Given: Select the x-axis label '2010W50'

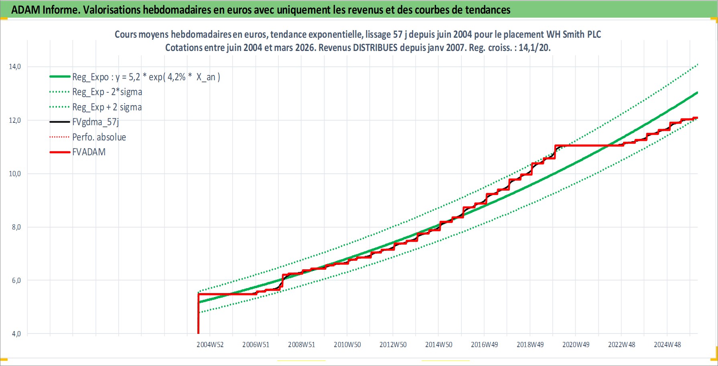Looking at the screenshot, I should click(347, 345).
